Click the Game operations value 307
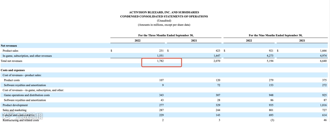The height and width of the screenshot is (122, 330). click(x=218, y=95)
